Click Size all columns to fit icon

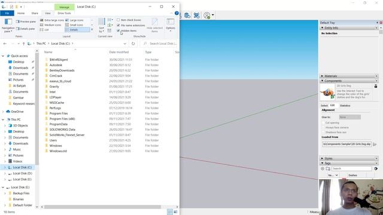tap(109, 30)
